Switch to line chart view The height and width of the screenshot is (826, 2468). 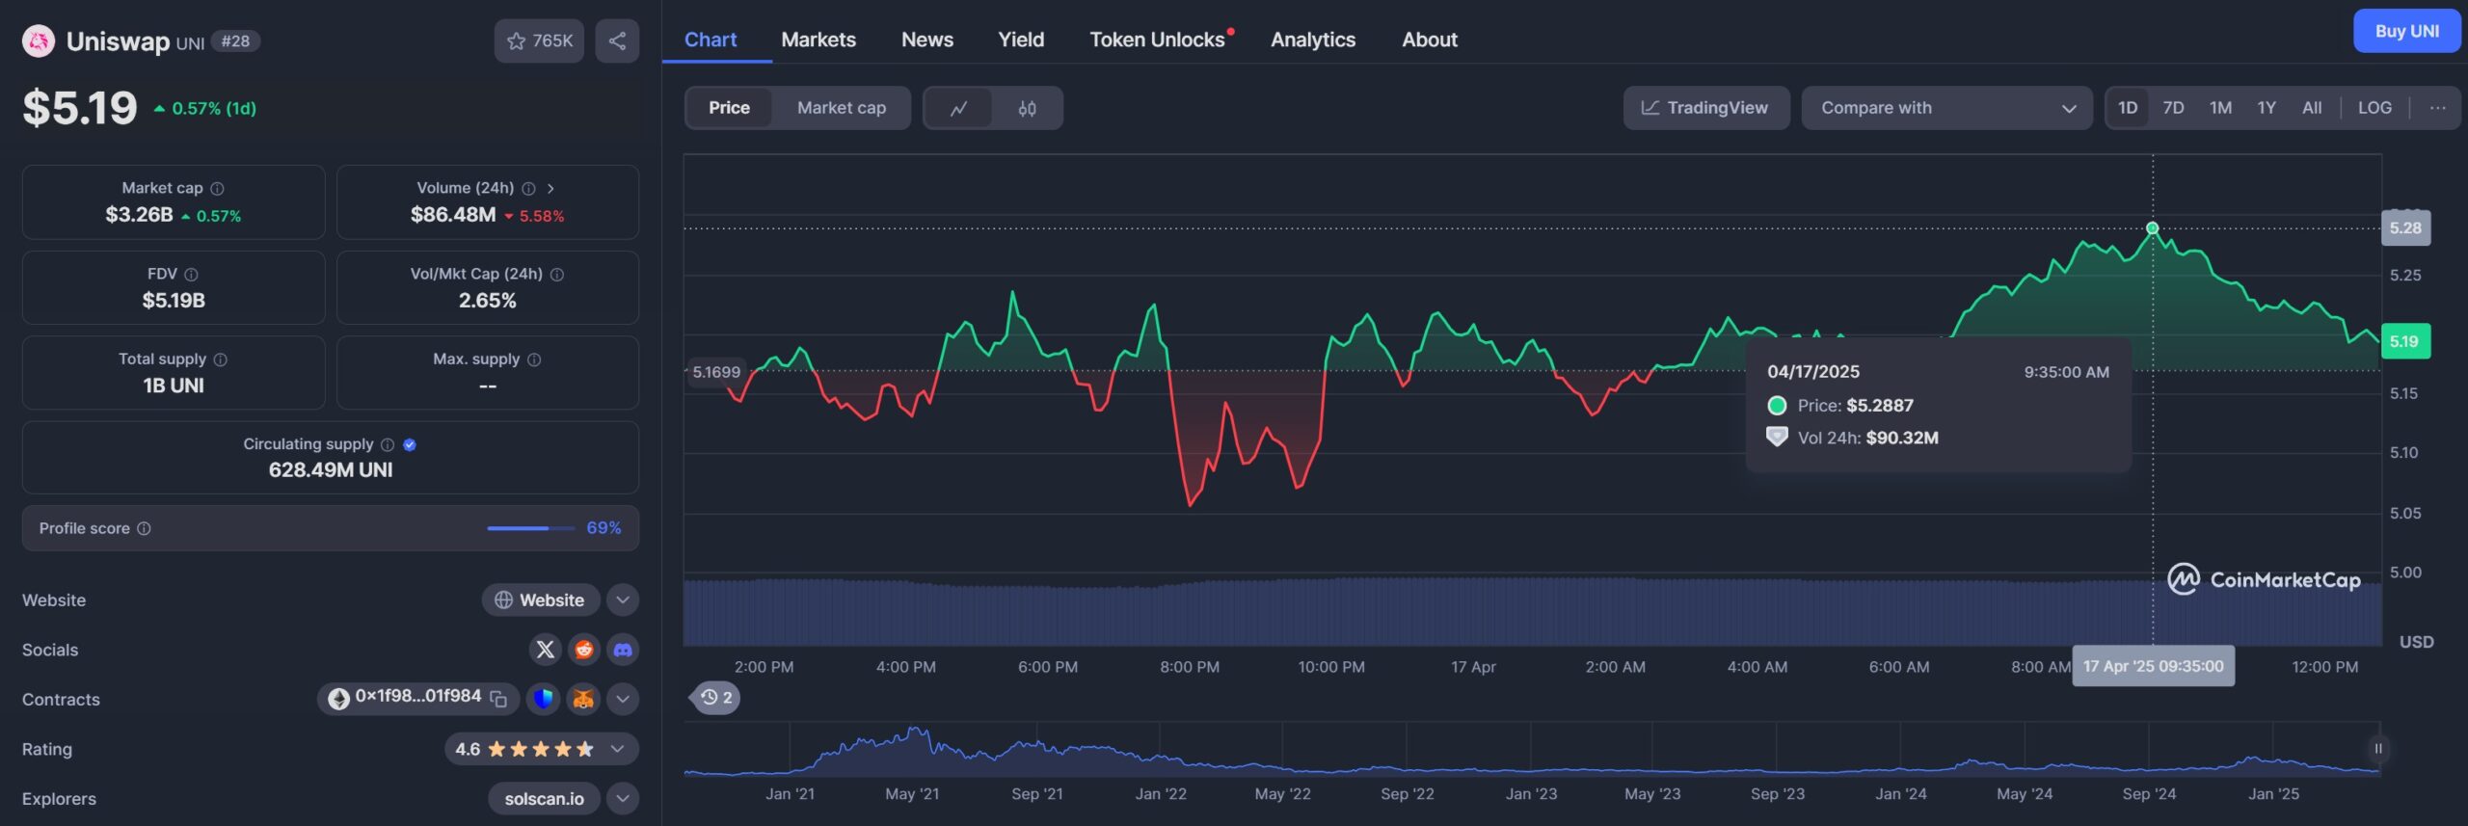coord(958,108)
